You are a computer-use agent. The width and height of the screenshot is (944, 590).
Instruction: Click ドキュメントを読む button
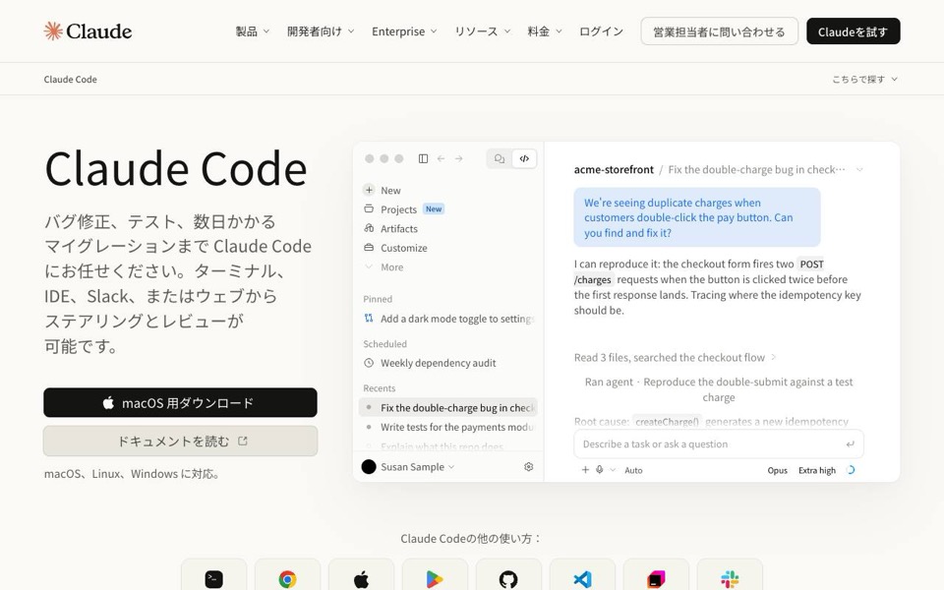click(x=180, y=441)
